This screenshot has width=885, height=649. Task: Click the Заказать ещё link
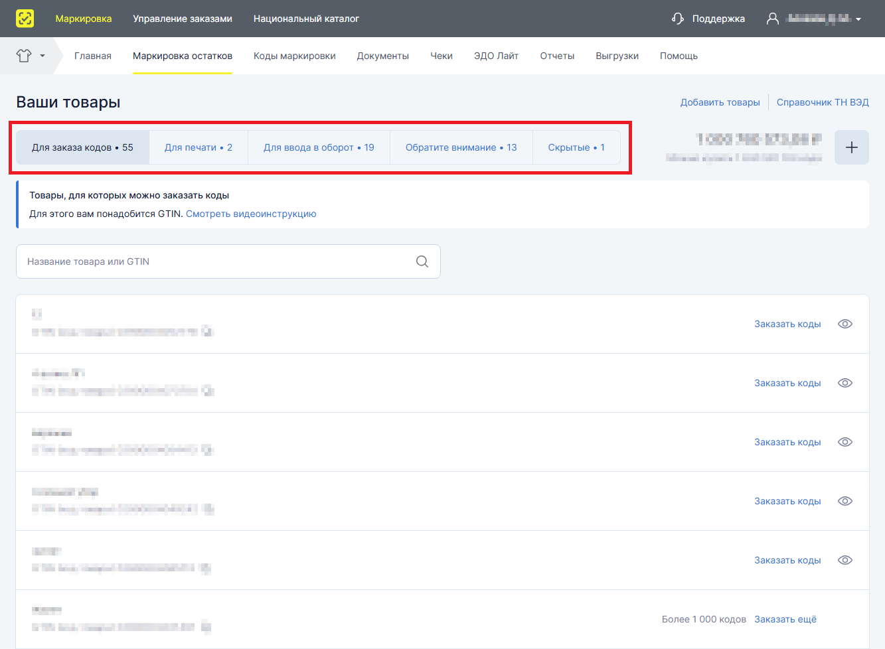coord(785,619)
